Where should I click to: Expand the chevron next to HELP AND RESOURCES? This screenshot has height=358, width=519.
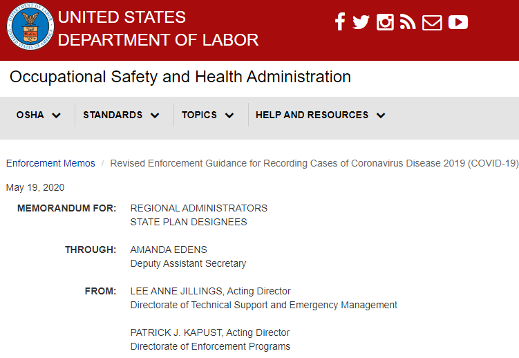tap(381, 115)
